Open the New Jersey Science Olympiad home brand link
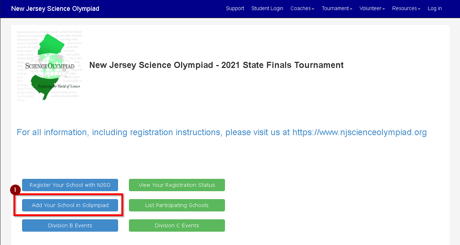This screenshot has width=460, height=245. 55,9
